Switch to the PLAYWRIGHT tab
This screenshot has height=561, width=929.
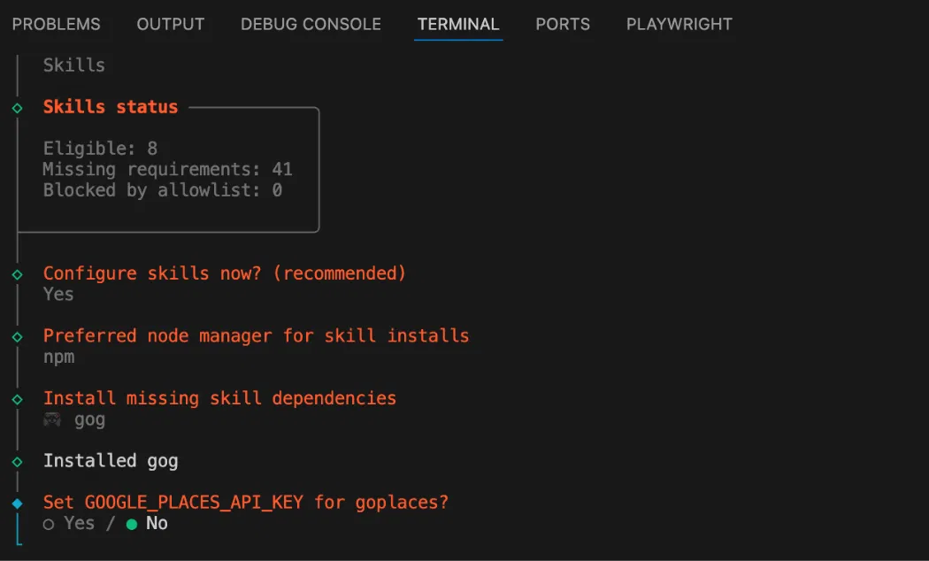(679, 25)
